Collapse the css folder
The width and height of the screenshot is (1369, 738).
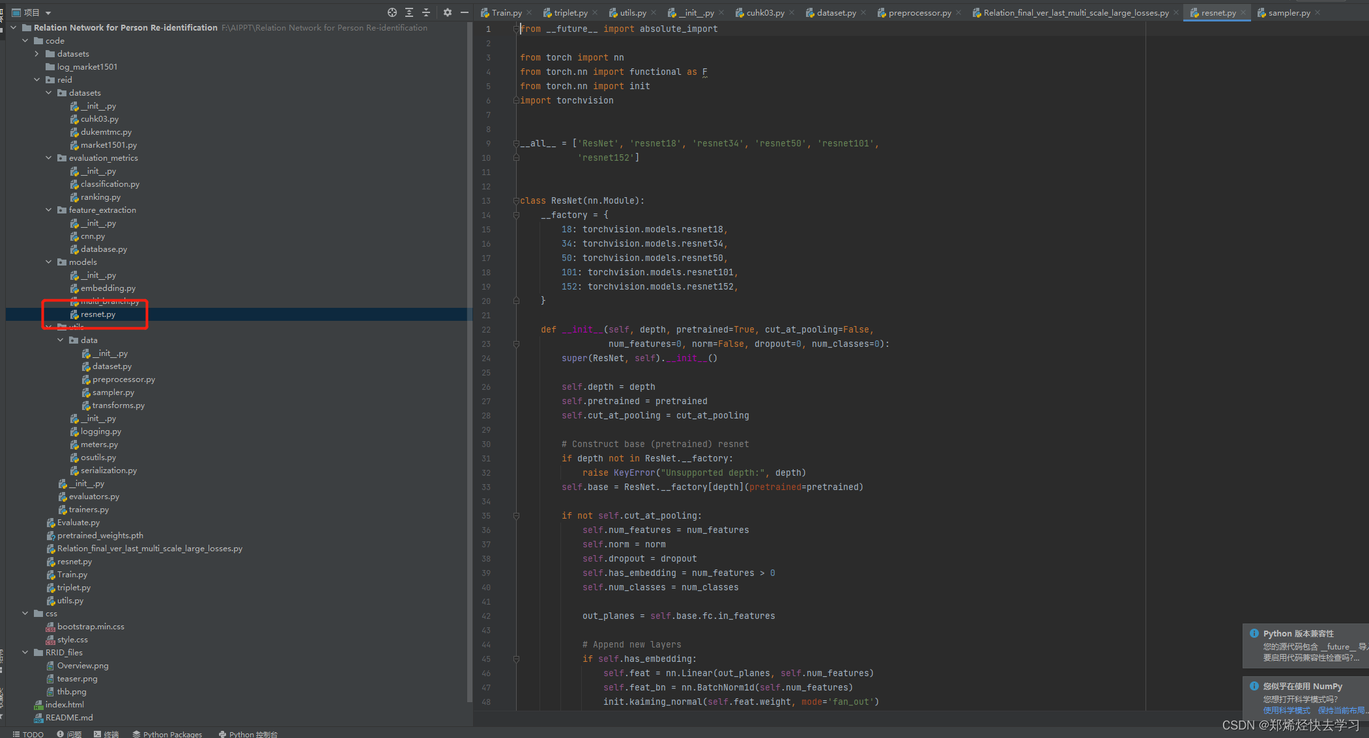[25, 613]
